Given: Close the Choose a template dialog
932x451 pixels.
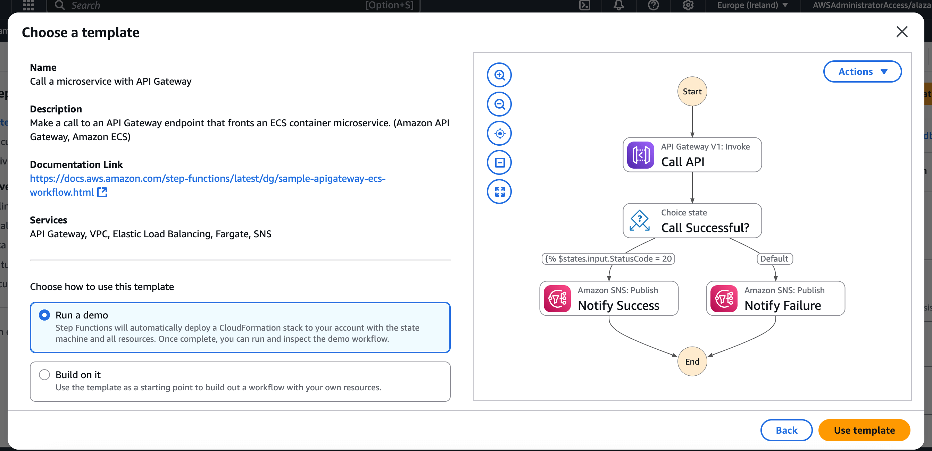Looking at the screenshot, I should pyautogui.click(x=901, y=32).
